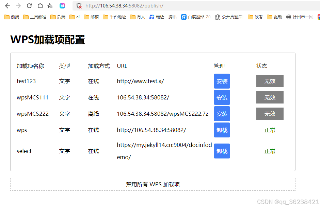Screen dimensions: 320x207
Task: Open the 百度翻译 bookmark
Action: pos(196,17)
